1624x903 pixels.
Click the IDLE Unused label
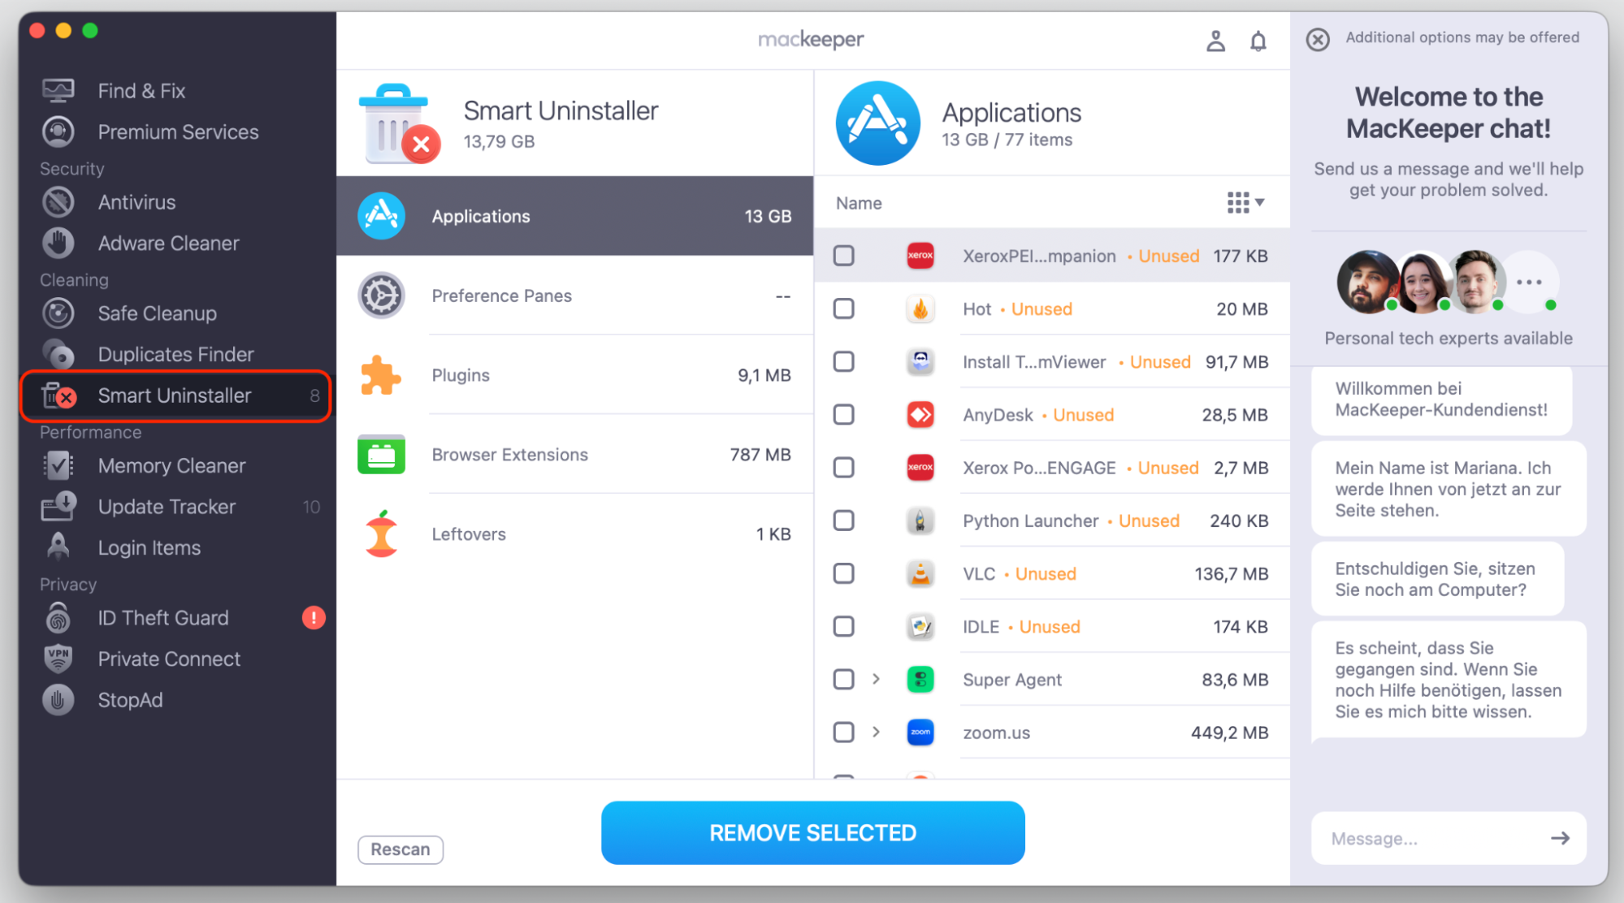click(1050, 627)
